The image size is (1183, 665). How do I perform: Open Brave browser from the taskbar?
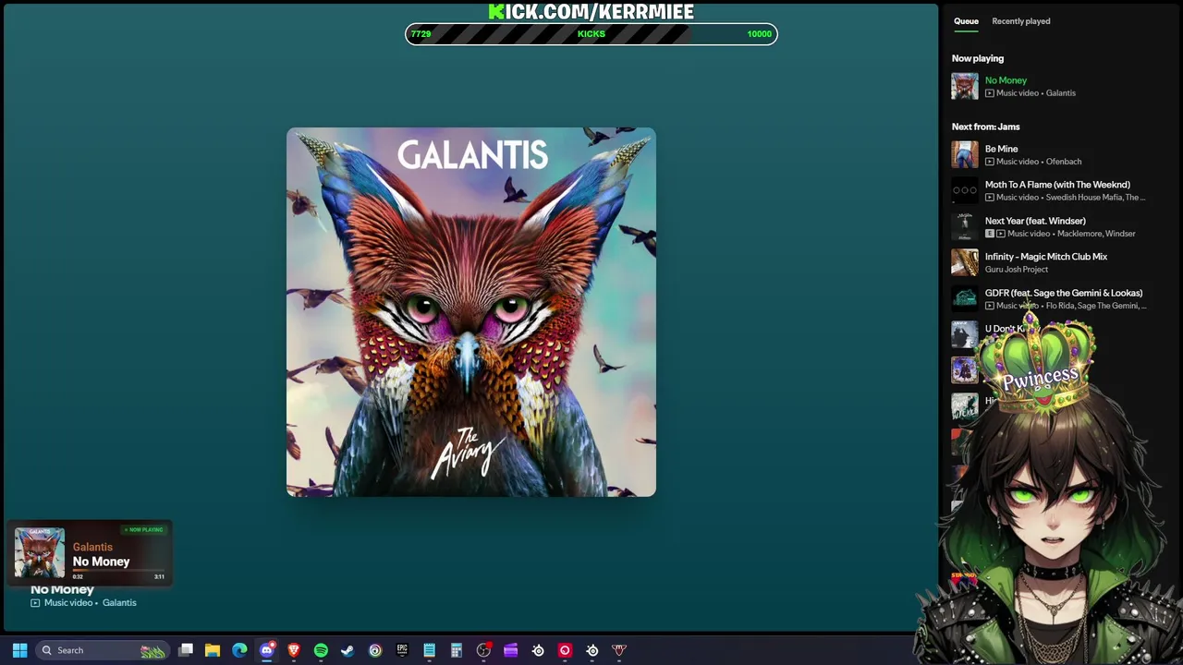294,650
